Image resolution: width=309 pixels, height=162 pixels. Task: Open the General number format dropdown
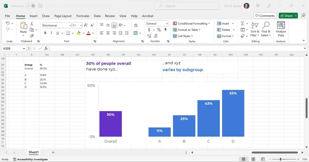click(167, 24)
